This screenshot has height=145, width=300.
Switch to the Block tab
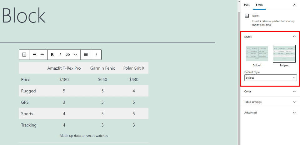coord(259,5)
